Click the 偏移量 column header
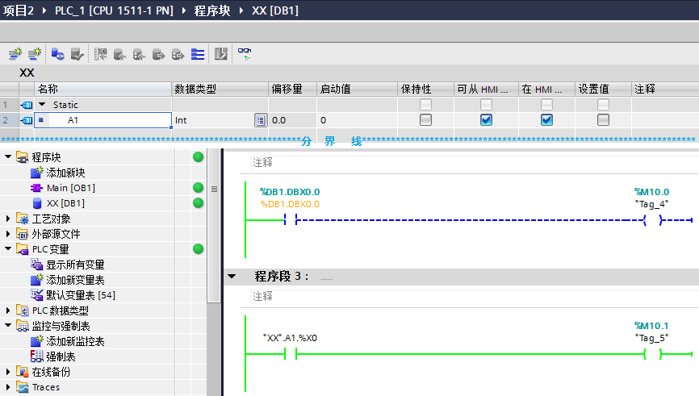 pos(293,89)
